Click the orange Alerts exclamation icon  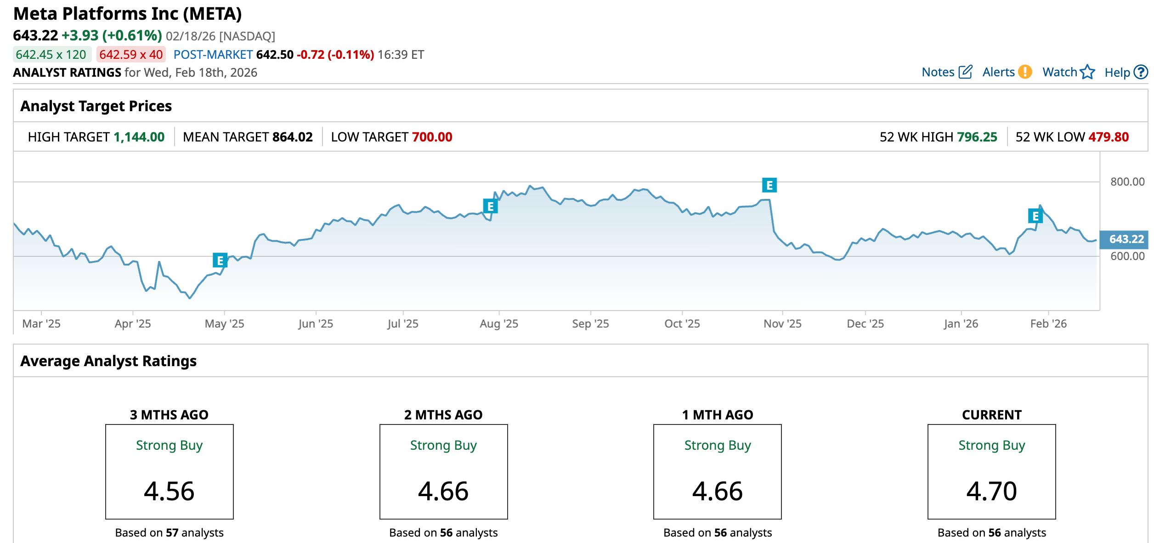click(1025, 72)
